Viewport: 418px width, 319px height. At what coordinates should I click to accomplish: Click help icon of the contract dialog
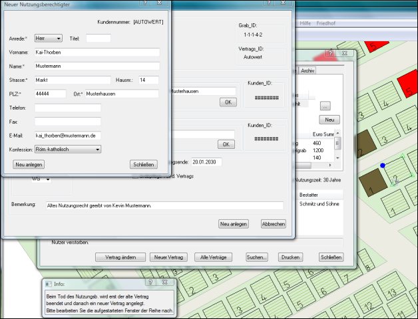[x=268, y=3]
